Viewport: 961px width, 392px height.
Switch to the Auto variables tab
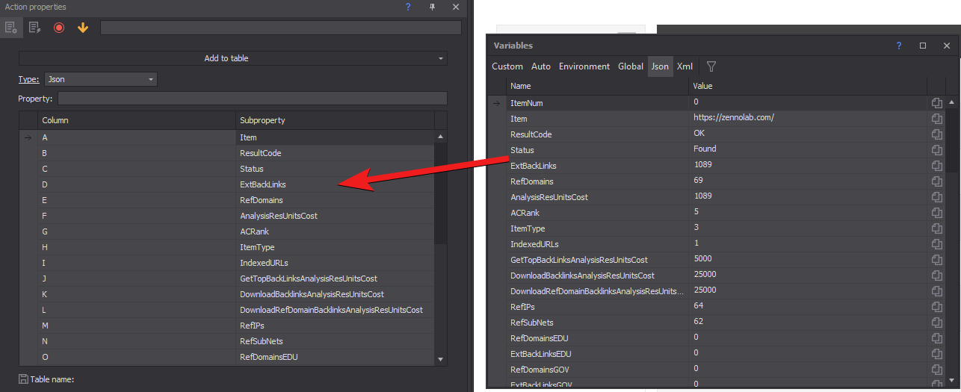541,66
